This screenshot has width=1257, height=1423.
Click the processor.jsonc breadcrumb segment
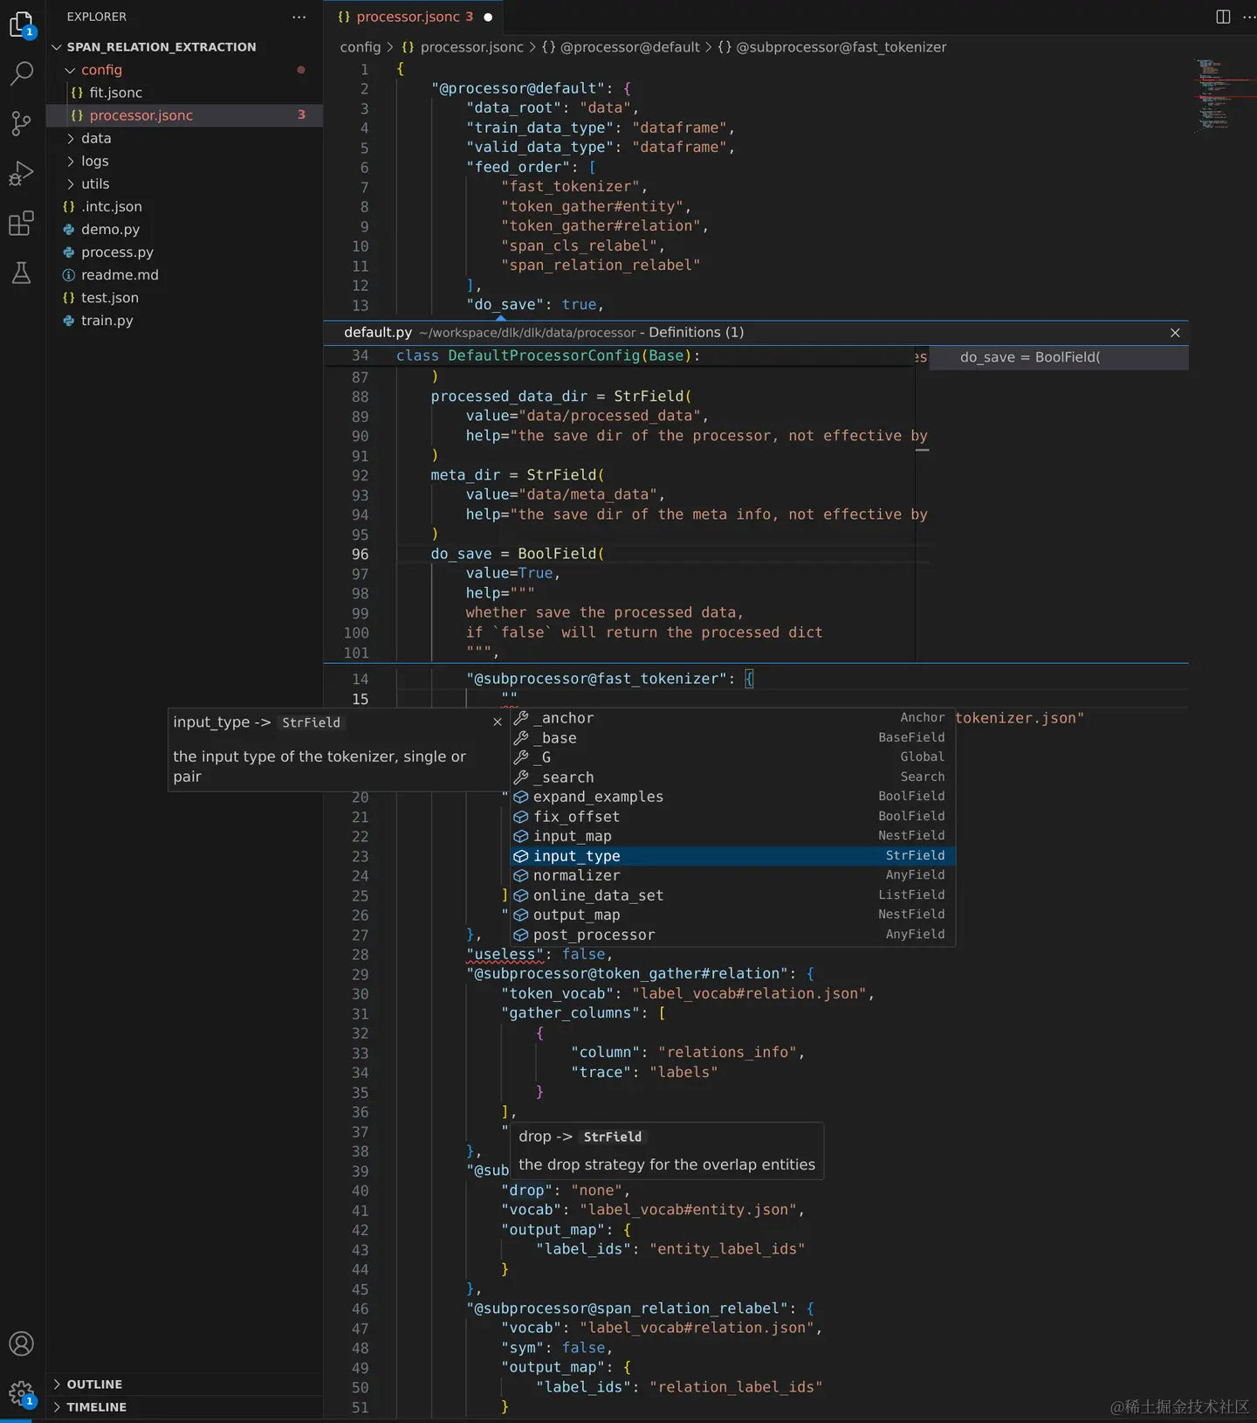pyautogui.click(x=463, y=47)
